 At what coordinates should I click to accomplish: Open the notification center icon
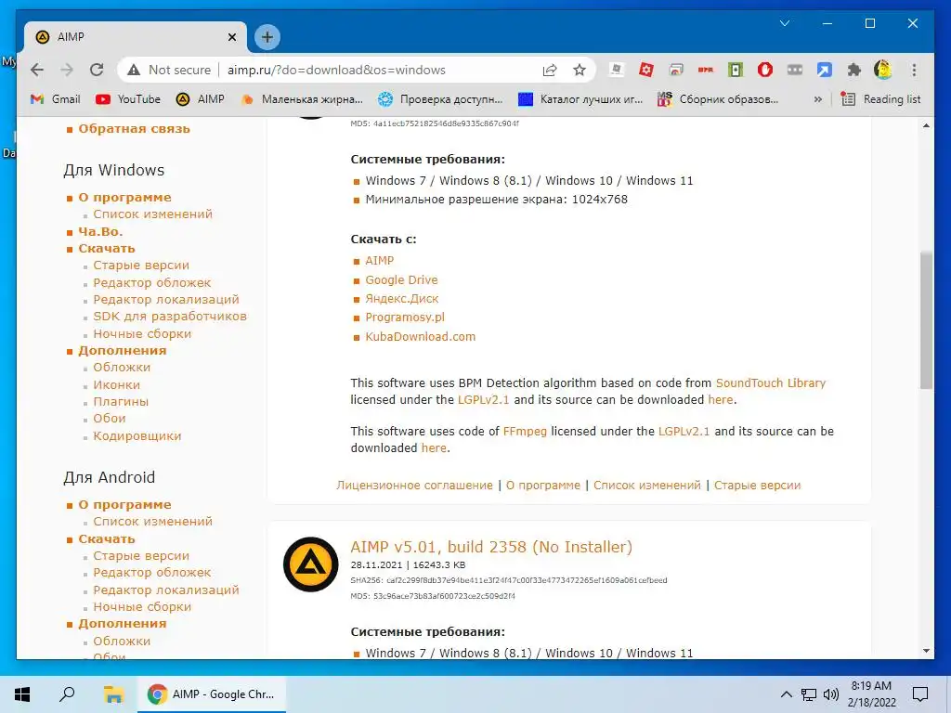pyautogui.click(x=920, y=694)
